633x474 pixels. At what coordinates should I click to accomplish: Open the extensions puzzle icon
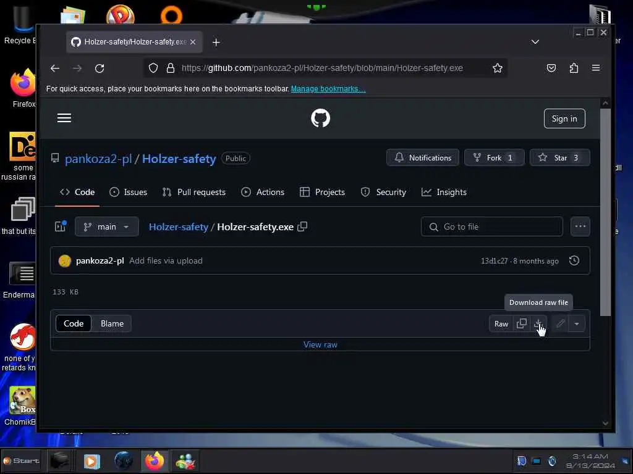click(574, 68)
